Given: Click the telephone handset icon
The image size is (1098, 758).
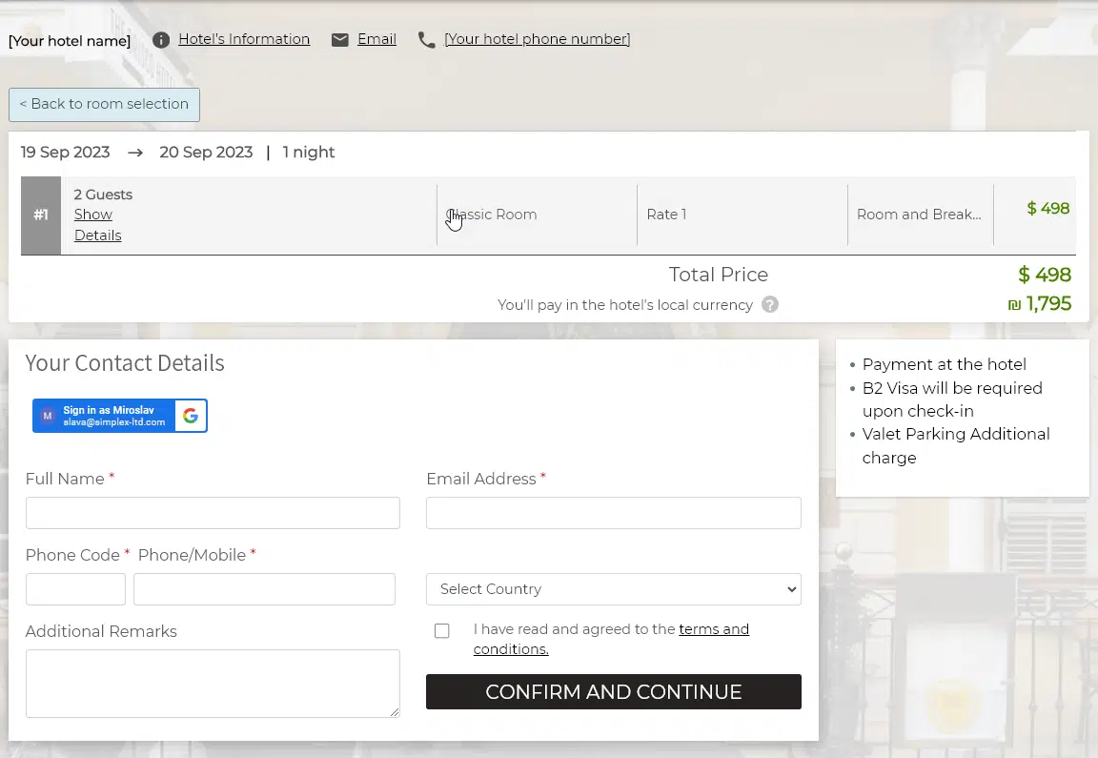Looking at the screenshot, I should 427,40.
